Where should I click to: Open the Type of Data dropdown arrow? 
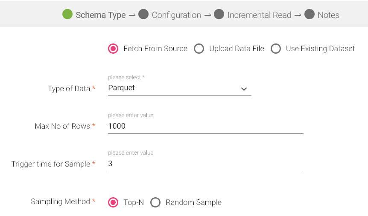[x=244, y=89]
